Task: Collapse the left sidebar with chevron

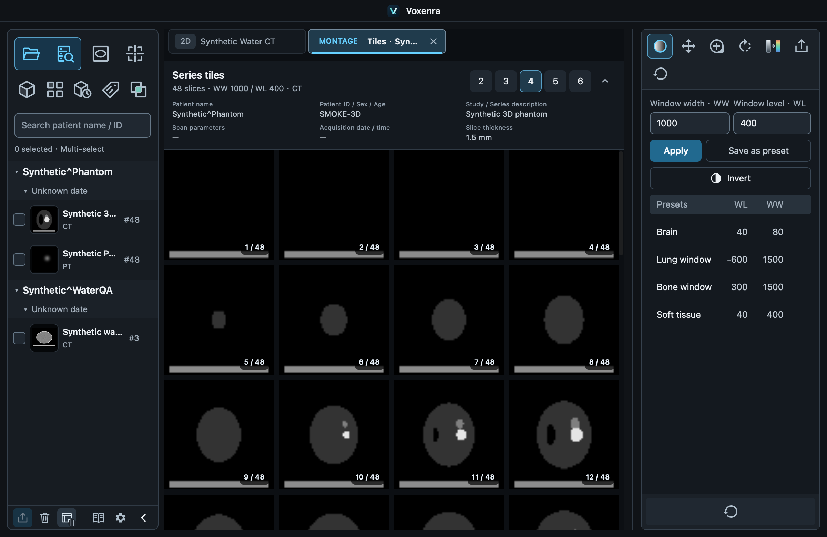Action: (143, 518)
